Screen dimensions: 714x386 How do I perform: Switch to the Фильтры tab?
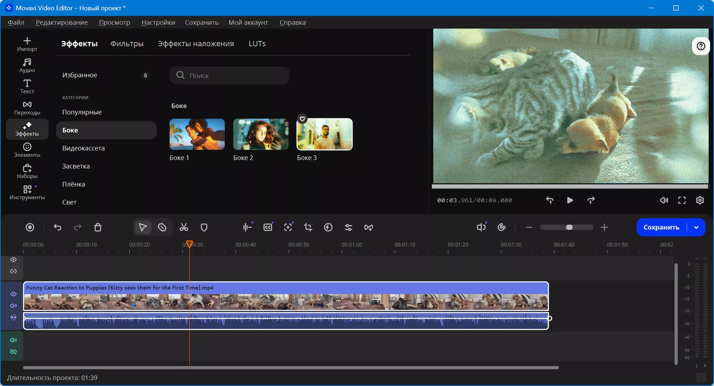(x=127, y=44)
